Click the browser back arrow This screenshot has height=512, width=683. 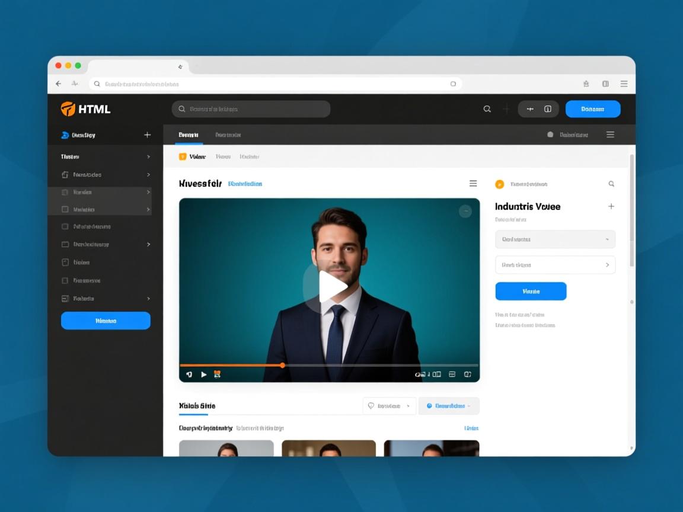pos(58,84)
